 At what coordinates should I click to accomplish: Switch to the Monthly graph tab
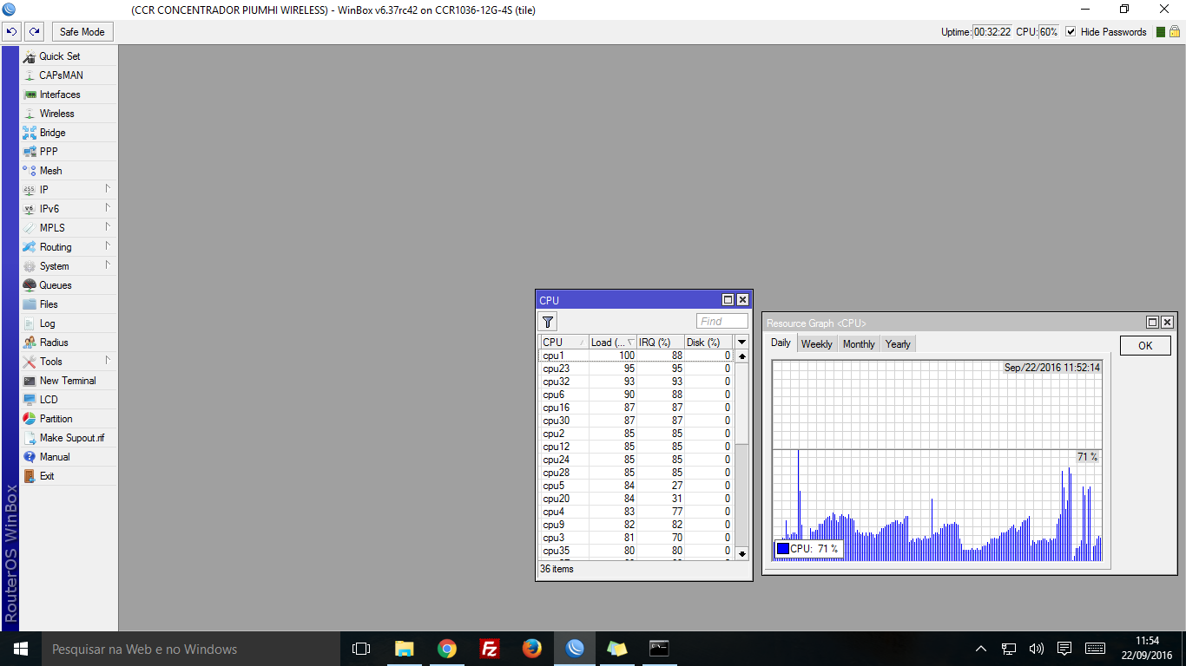tap(859, 344)
